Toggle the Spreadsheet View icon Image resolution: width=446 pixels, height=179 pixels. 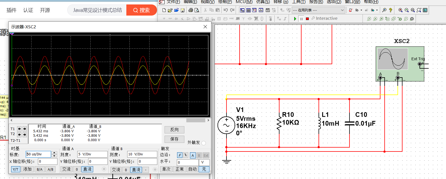[248, 10]
